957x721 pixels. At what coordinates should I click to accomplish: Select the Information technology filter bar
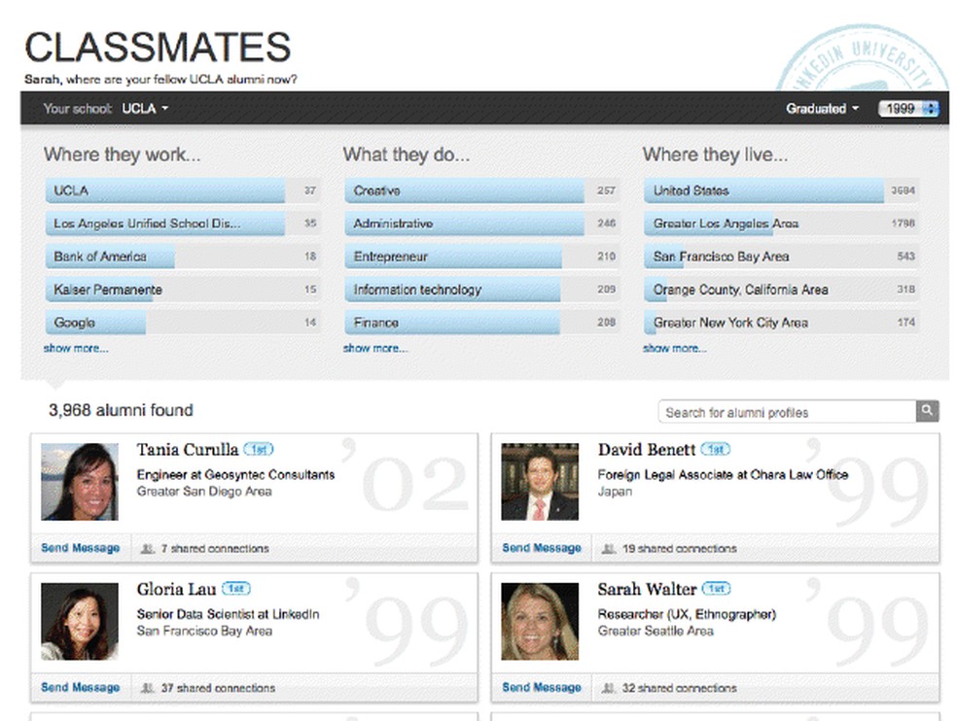481,290
